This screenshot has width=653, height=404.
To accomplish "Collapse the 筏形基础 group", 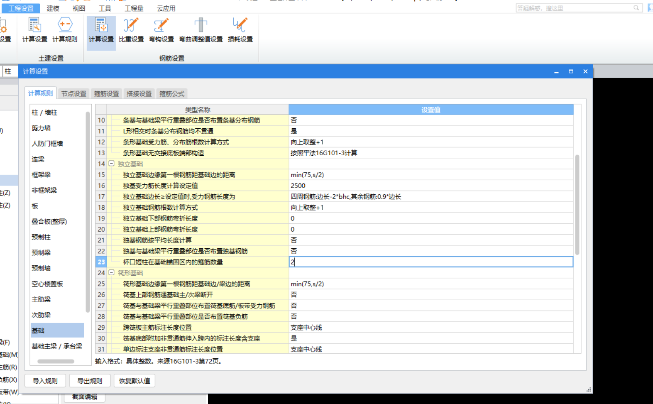I will 112,273.
